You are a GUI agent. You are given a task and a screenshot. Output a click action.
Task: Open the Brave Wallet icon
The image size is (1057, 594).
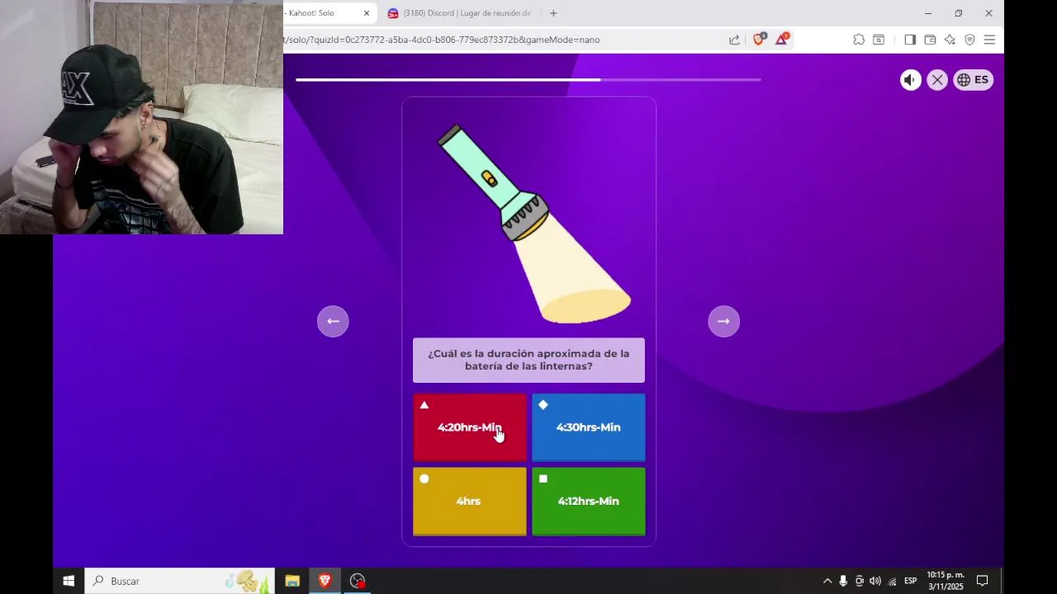point(930,40)
